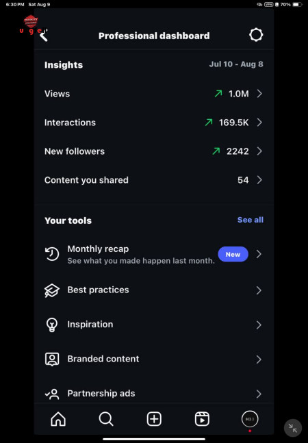Open the Inspiration menu item
The height and width of the screenshot is (443, 308).
coord(154,325)
